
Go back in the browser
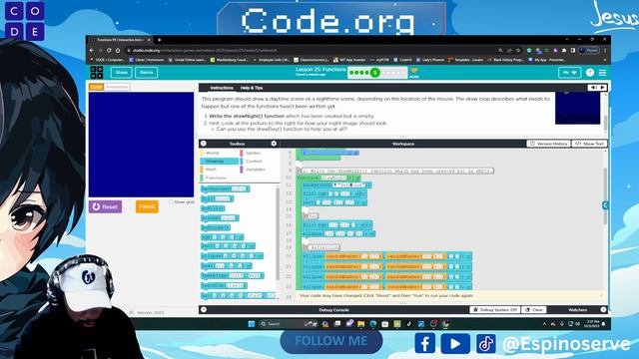[92, 50]
